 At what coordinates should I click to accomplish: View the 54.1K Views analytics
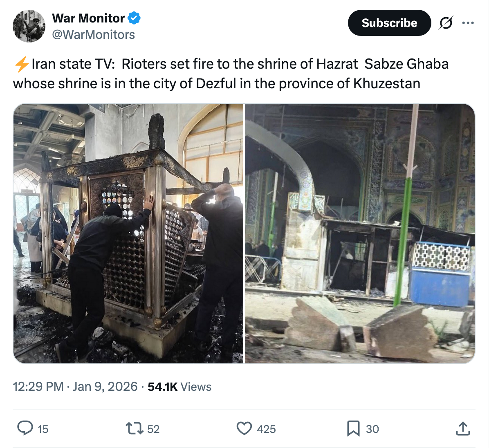pos(179,387)
